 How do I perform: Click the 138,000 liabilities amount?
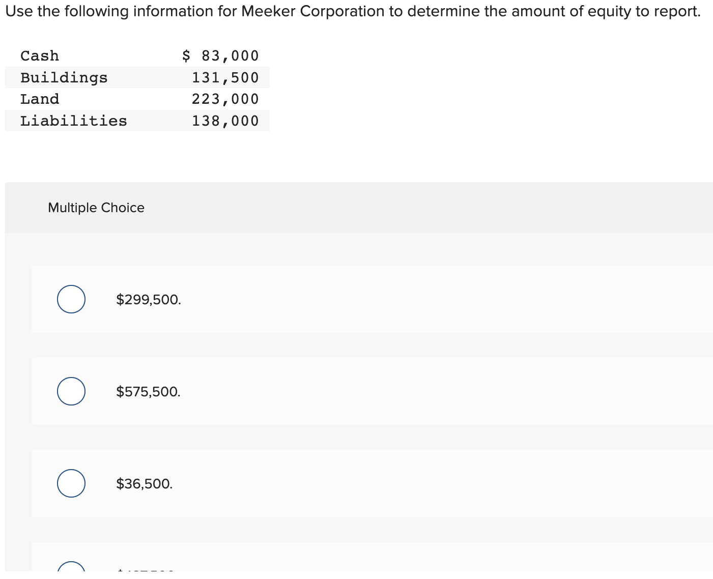[x=225, y=121]
